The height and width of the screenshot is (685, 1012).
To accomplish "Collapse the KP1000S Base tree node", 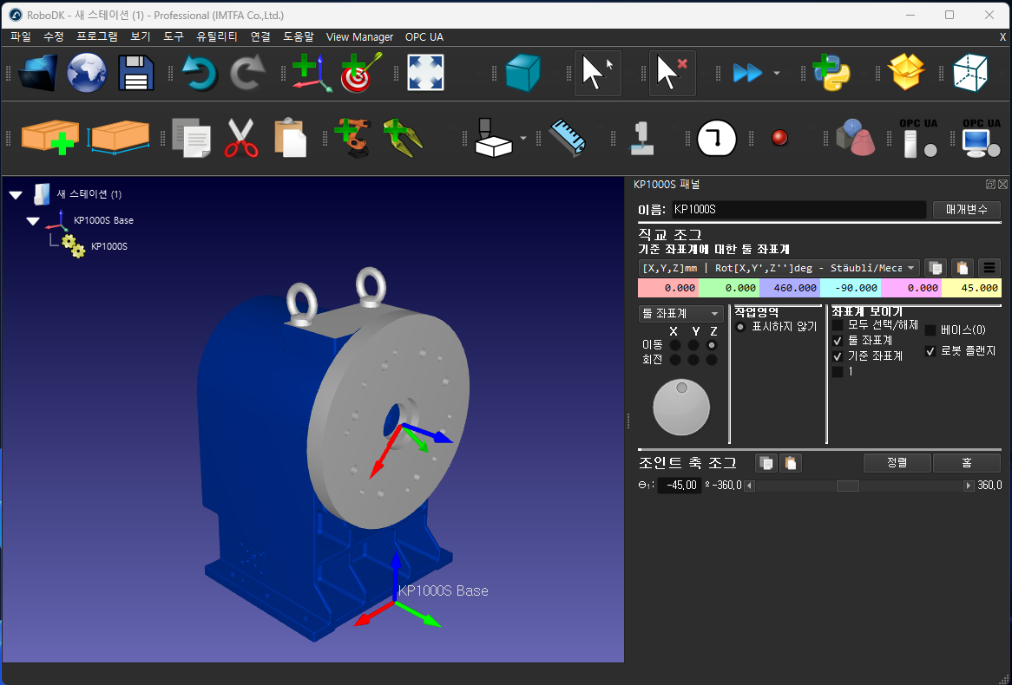I will pyautogui.click(x=33, y=221).
